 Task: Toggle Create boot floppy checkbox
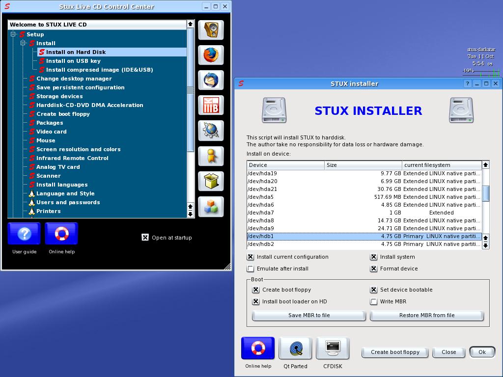255,290
